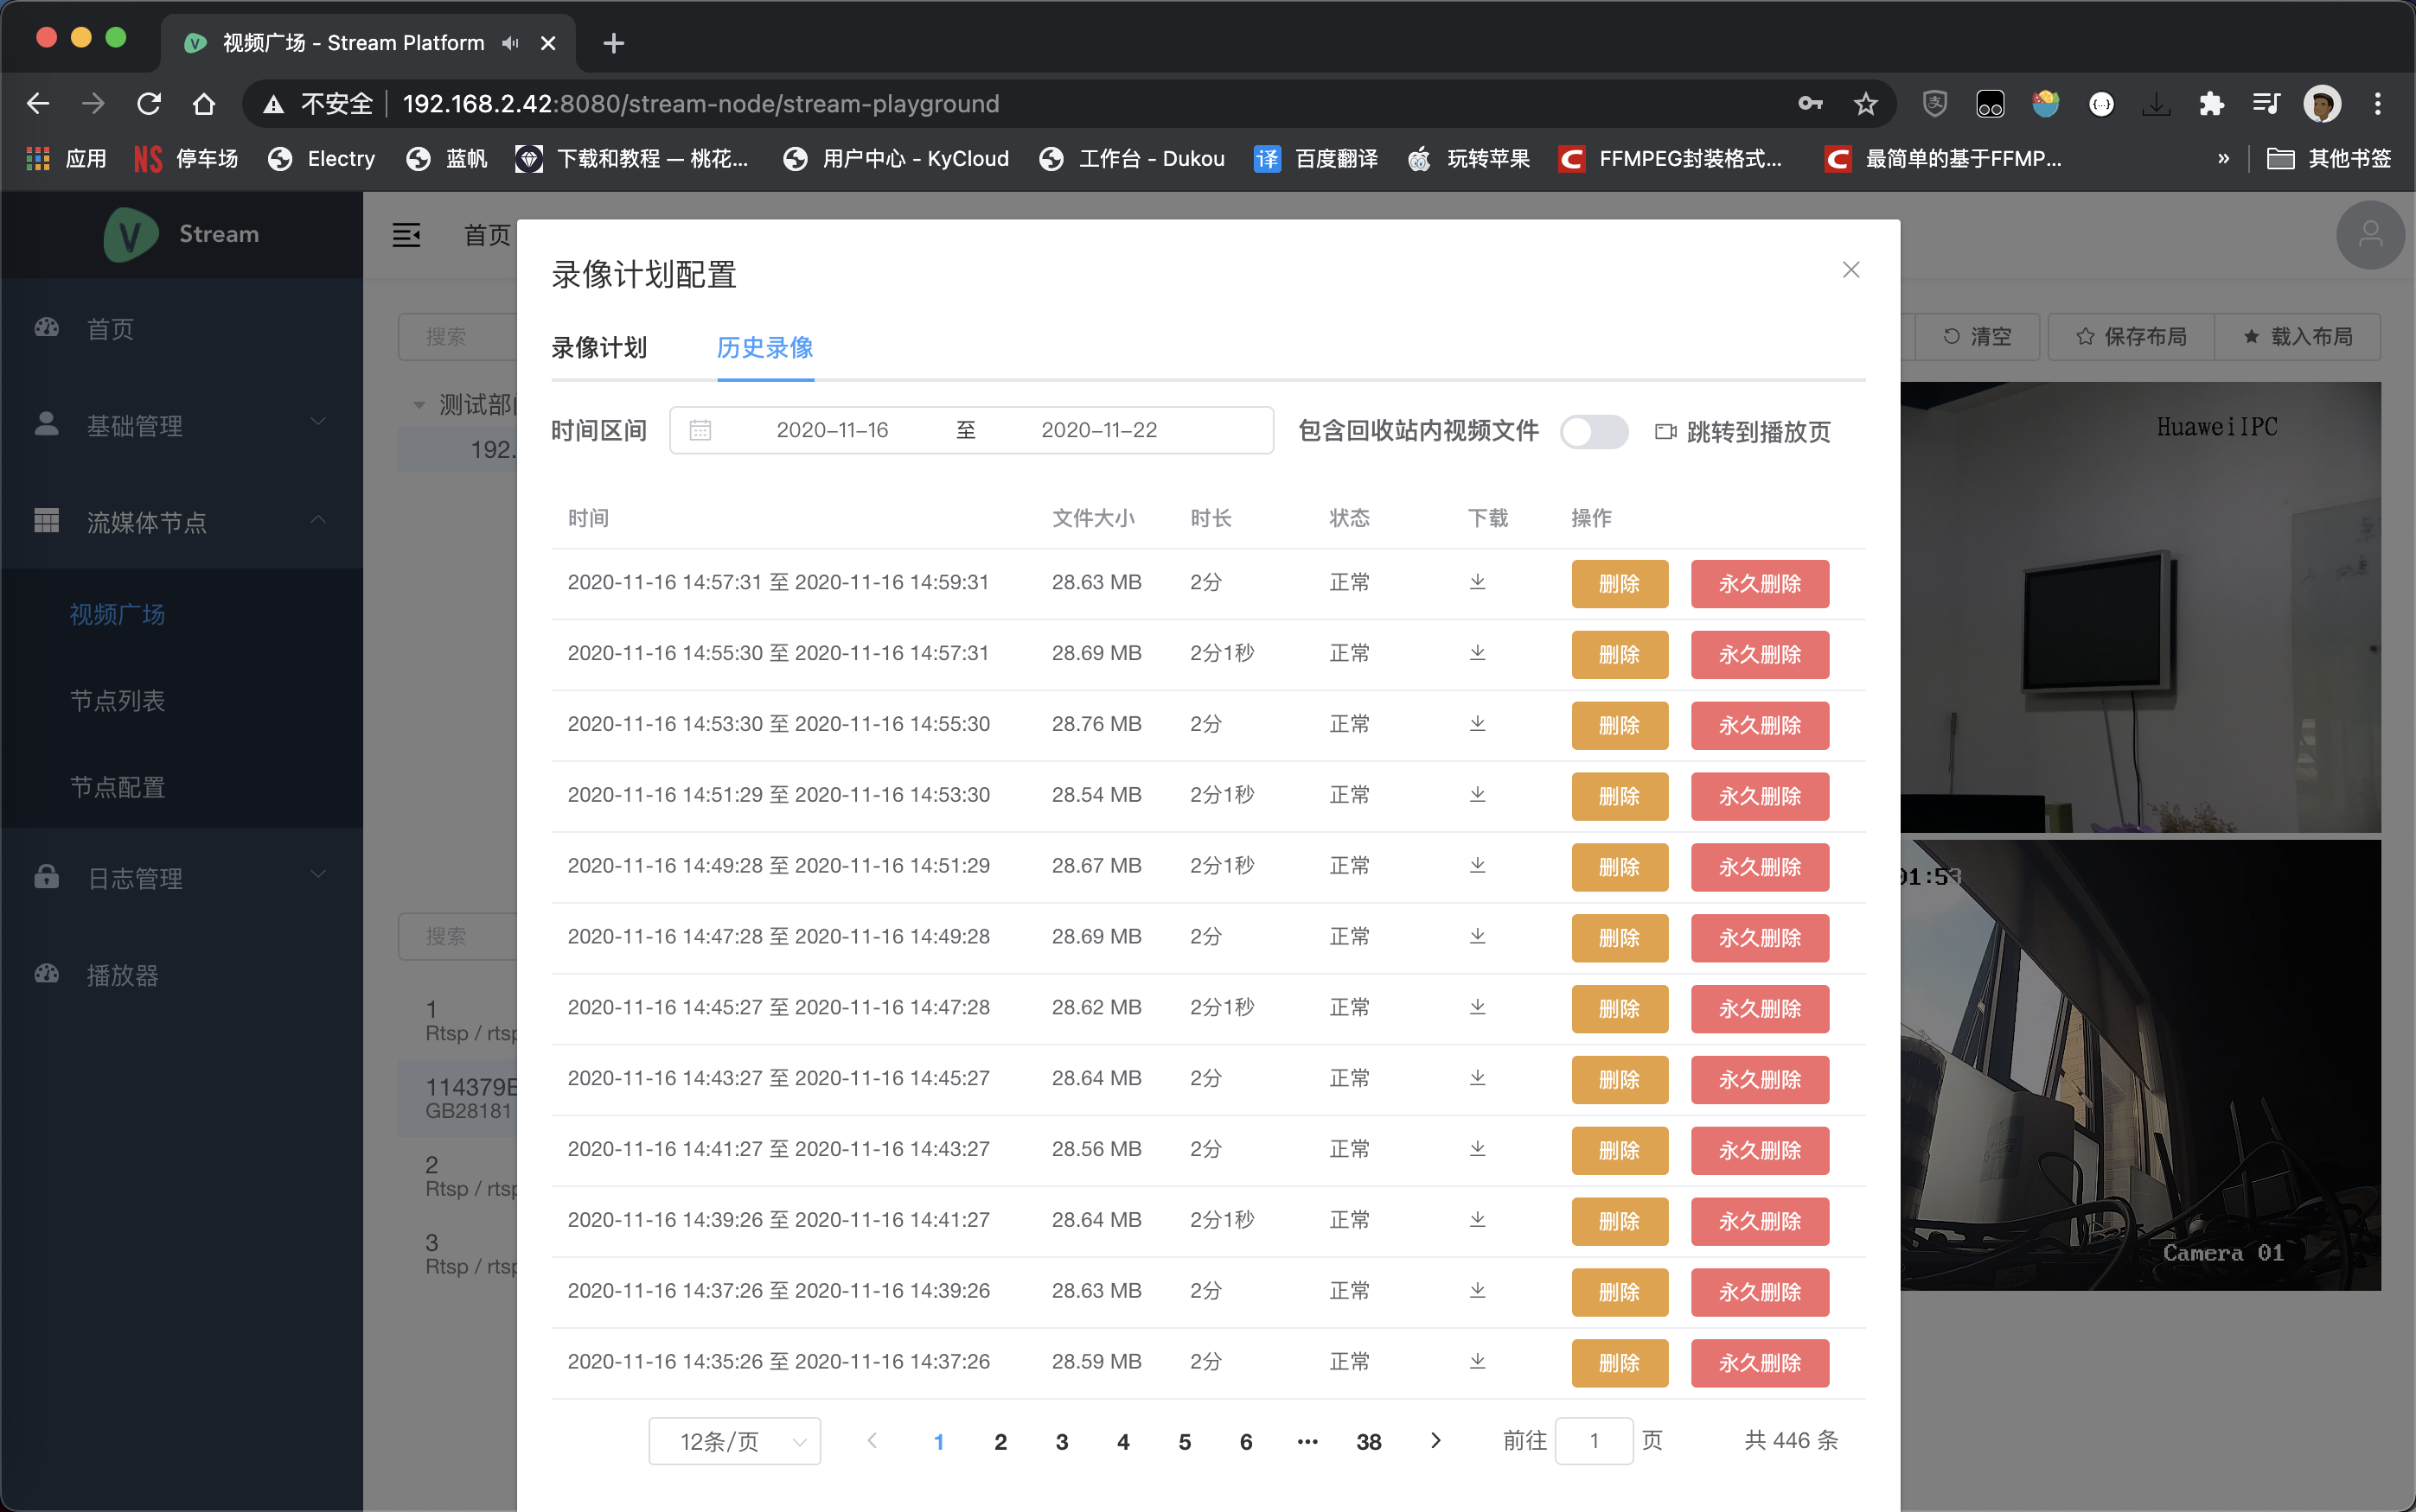Switch to the 录像计划 tab
The height and width of the screenshot is (1512, 2416).
[x=598, y=347]
